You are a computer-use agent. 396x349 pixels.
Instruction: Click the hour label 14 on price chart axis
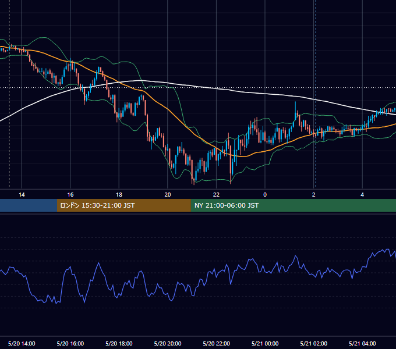(x=22, y=194)
